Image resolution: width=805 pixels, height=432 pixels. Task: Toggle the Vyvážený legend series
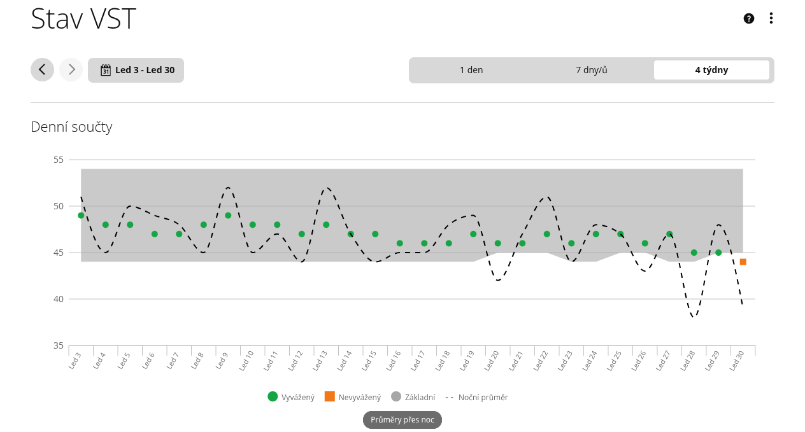tap(291, 397)
